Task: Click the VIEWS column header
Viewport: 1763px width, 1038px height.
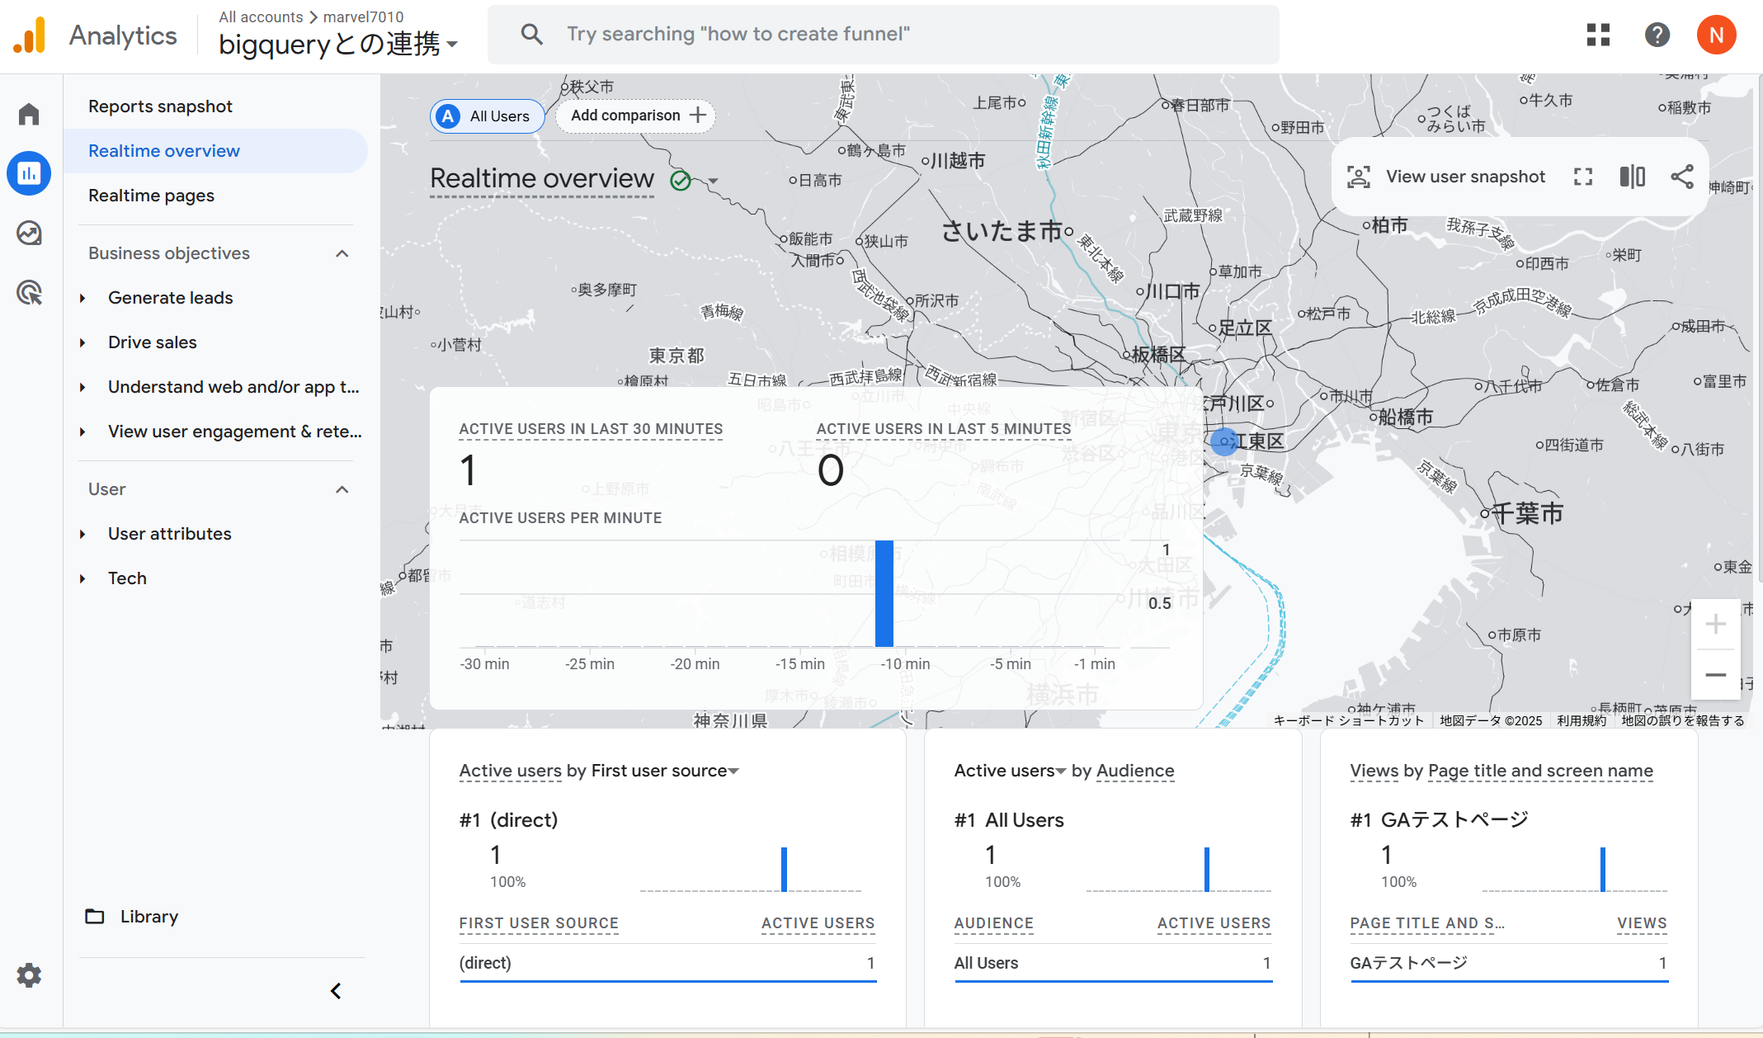Action: click(x=1642, y=923)
